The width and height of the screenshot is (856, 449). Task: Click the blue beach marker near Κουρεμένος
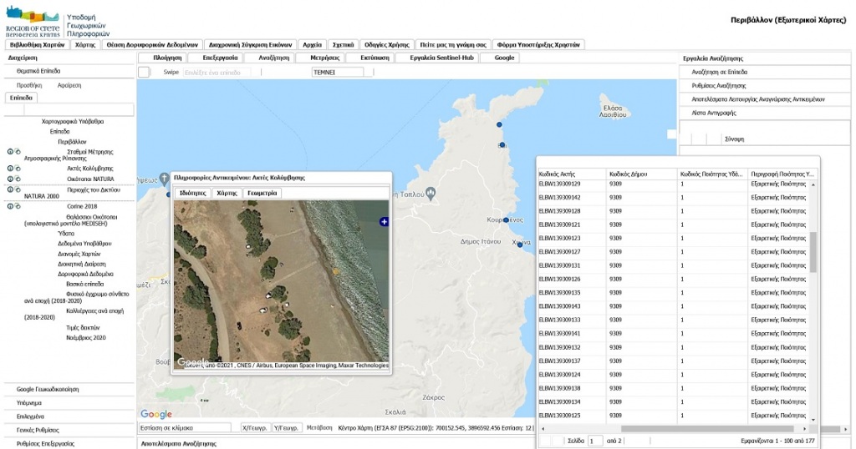(506, 220)
